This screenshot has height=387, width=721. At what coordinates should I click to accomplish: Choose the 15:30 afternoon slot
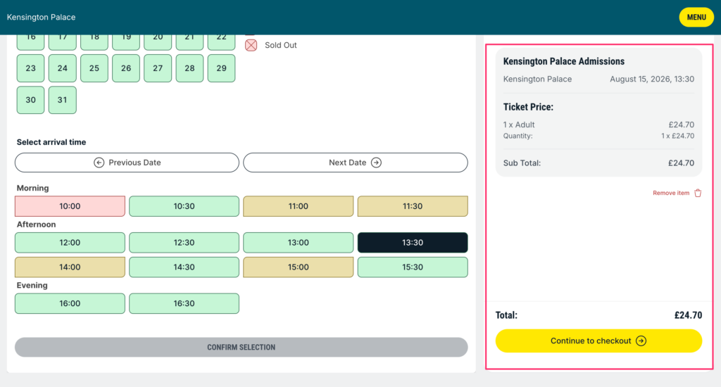pyautogui.click(x=413, y=267)
